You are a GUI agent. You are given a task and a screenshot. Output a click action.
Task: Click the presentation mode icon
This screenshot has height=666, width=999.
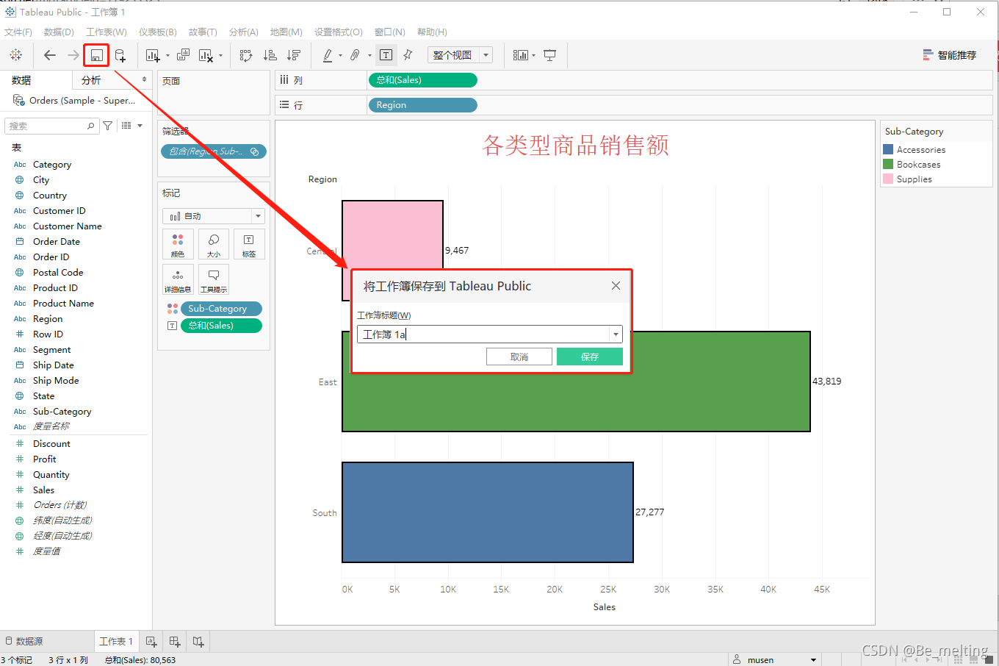(550, 55)
